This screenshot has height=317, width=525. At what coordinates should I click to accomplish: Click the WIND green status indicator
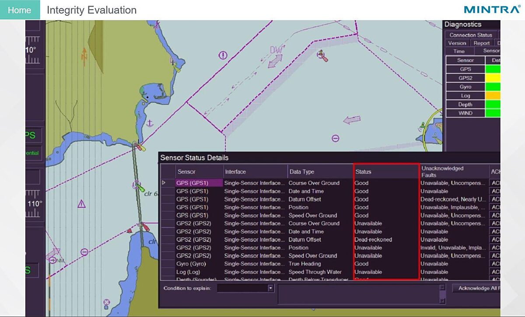pyautogui.click(x=493, y=113)
